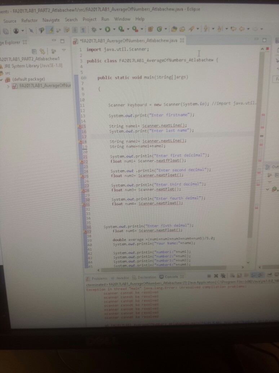
Task: Click the Terminate square in Console toolbar
Action: [209, 276]
